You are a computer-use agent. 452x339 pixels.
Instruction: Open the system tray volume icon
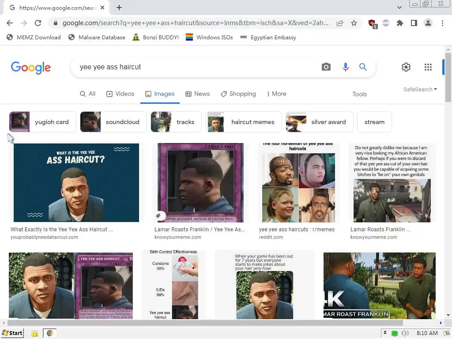405,333
